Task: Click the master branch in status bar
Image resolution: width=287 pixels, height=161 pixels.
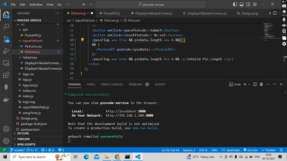Action: click(17, 150)
